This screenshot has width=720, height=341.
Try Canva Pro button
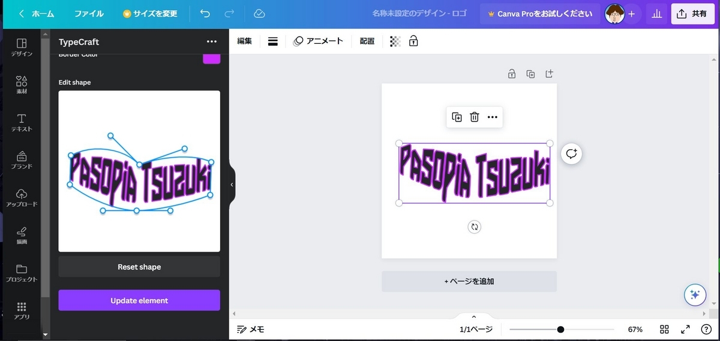540,14
